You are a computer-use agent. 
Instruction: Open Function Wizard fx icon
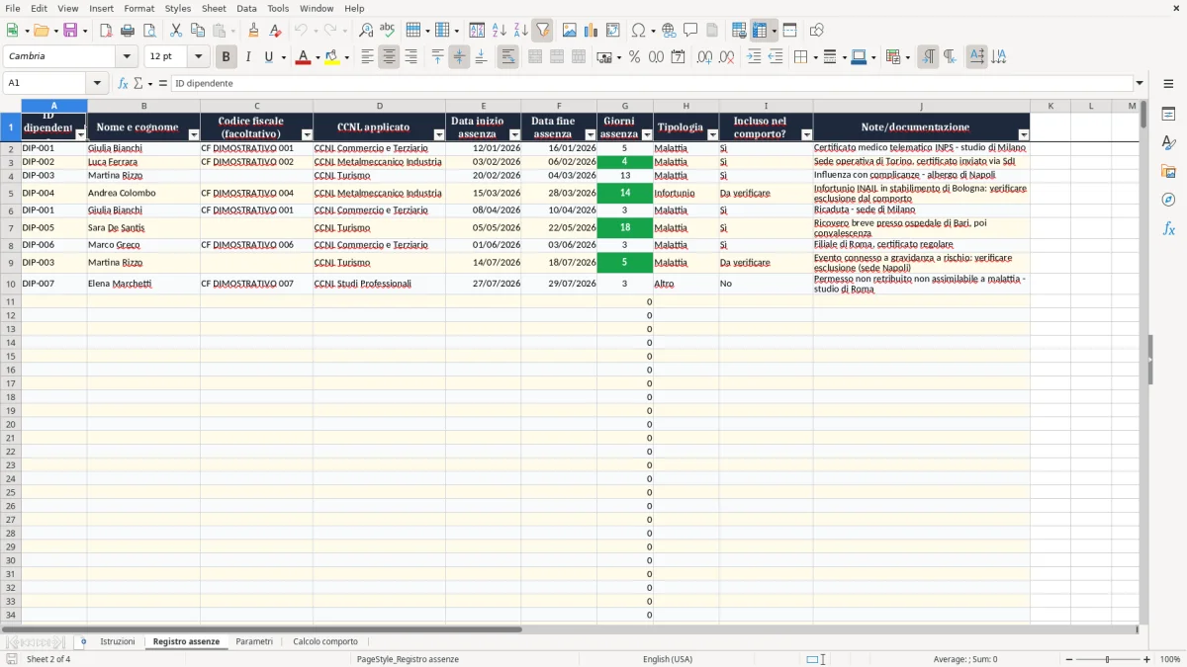124,84
